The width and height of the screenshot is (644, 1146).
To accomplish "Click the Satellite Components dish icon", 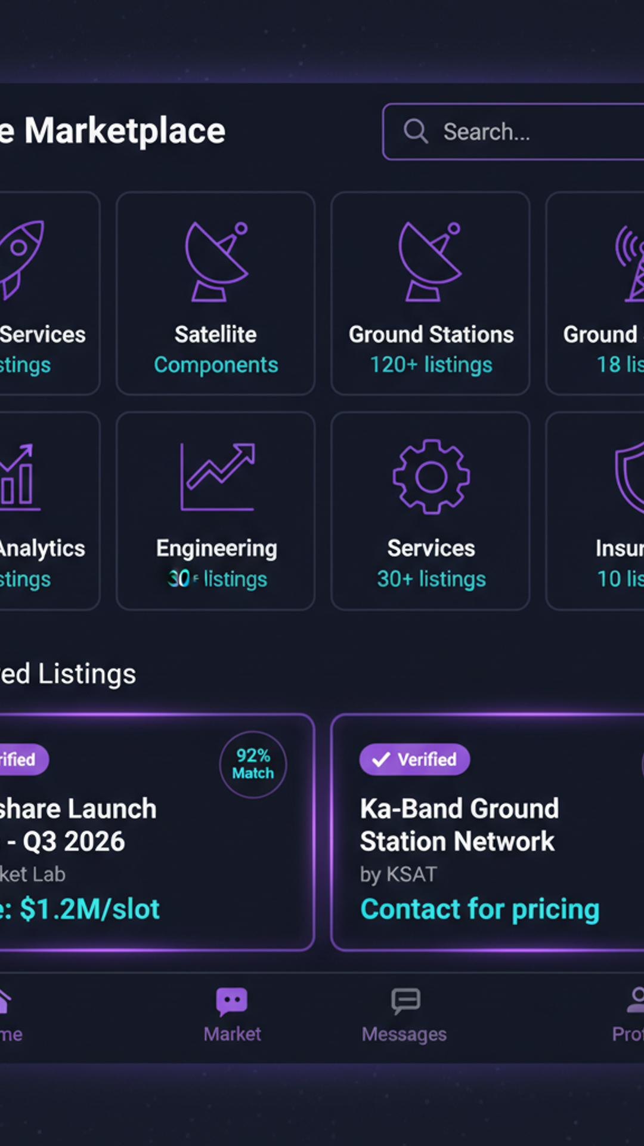I will (216, 261).
